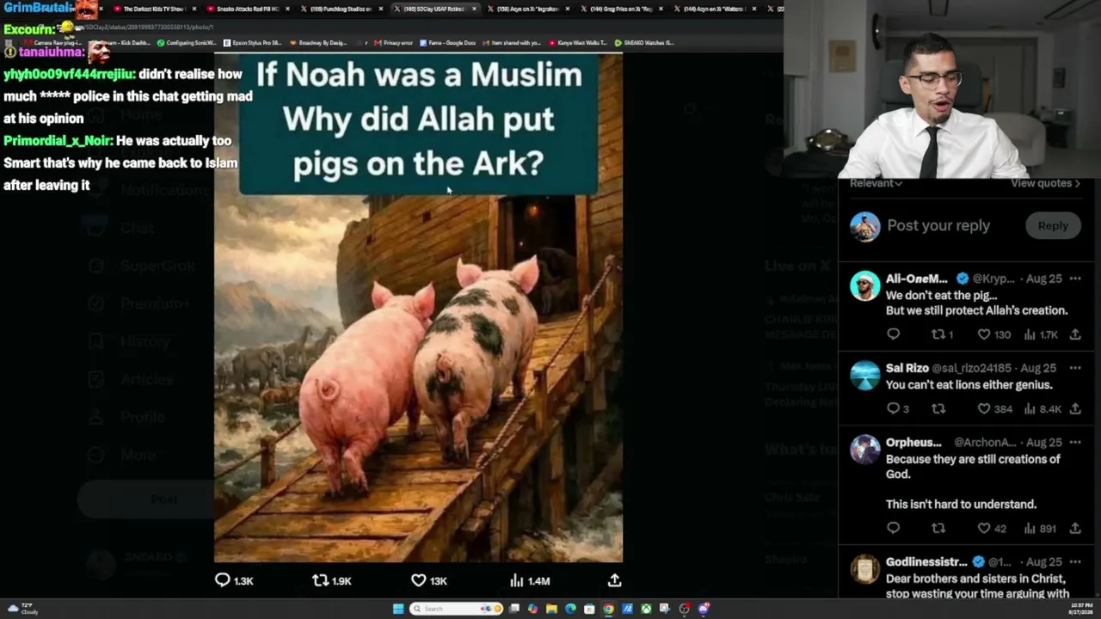Open Google Chrome from the taskbar

coord(608,609)
